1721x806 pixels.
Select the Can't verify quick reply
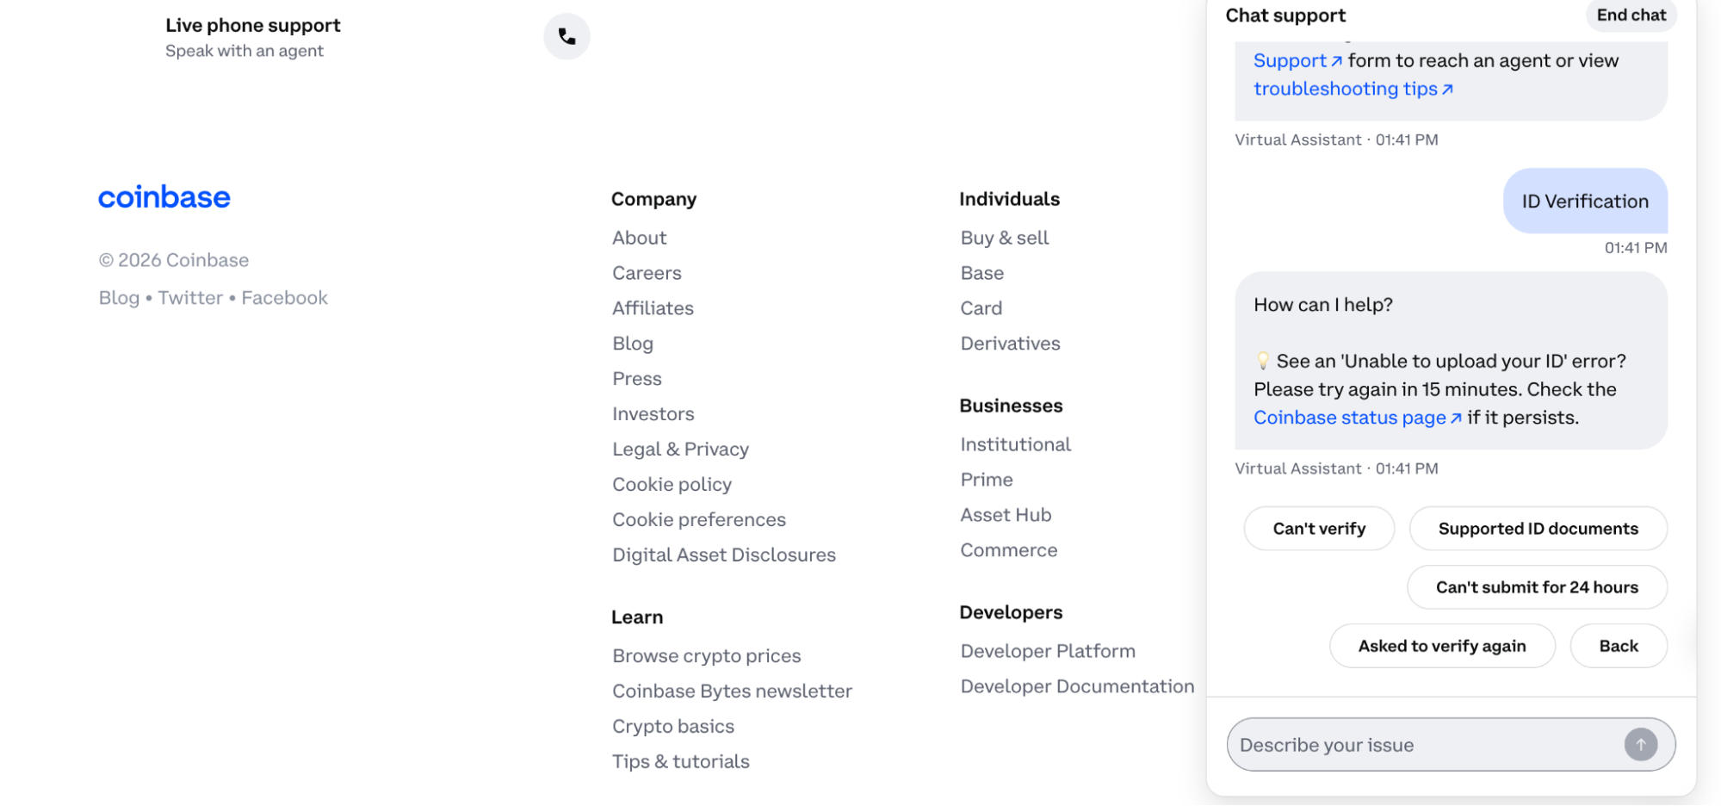1318,528
